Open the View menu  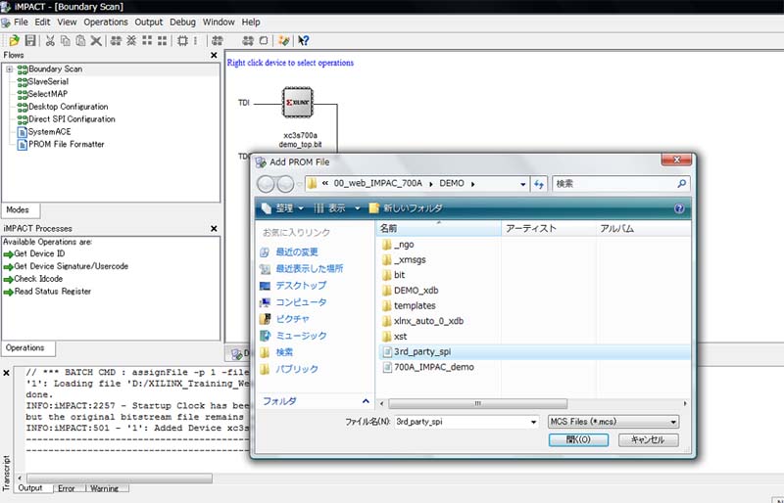67,22
